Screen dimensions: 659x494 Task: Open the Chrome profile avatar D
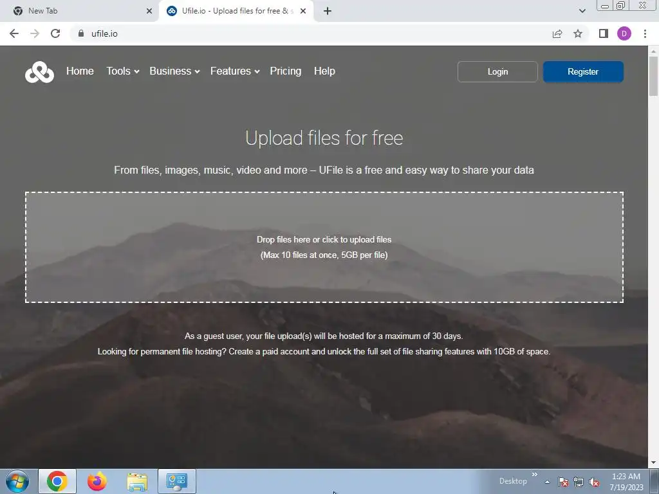click(x=624, y=33)
